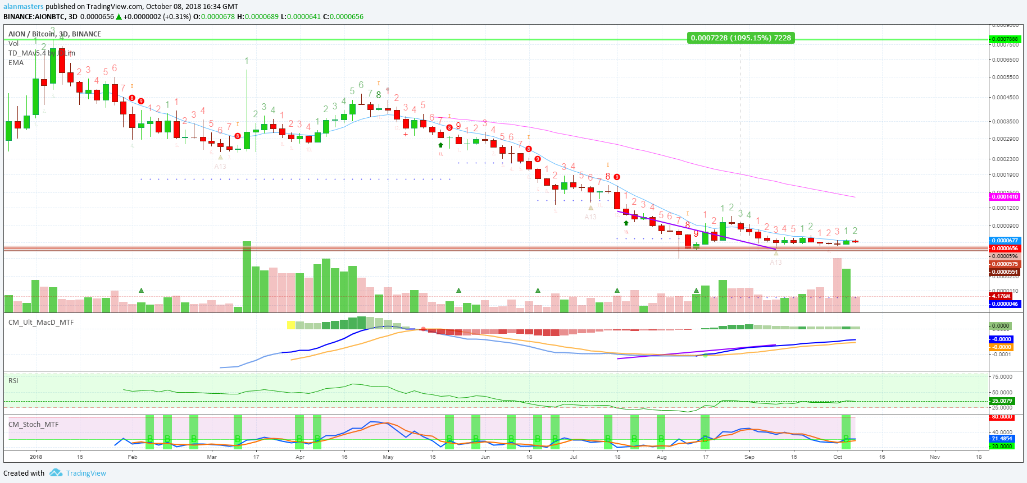
Task: Click the Sep label on time axis
Action: 749,457
